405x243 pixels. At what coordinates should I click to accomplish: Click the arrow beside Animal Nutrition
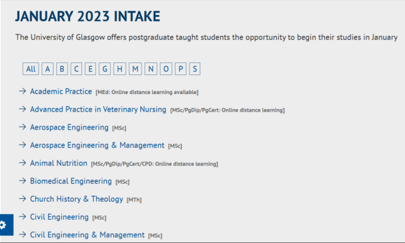click(23, 163)
